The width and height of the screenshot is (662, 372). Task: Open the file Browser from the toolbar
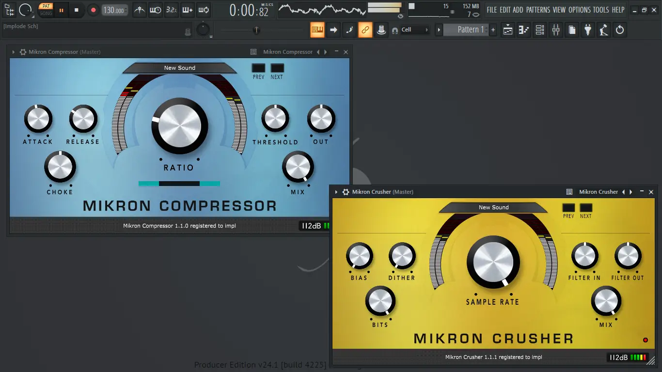(572, 30)
